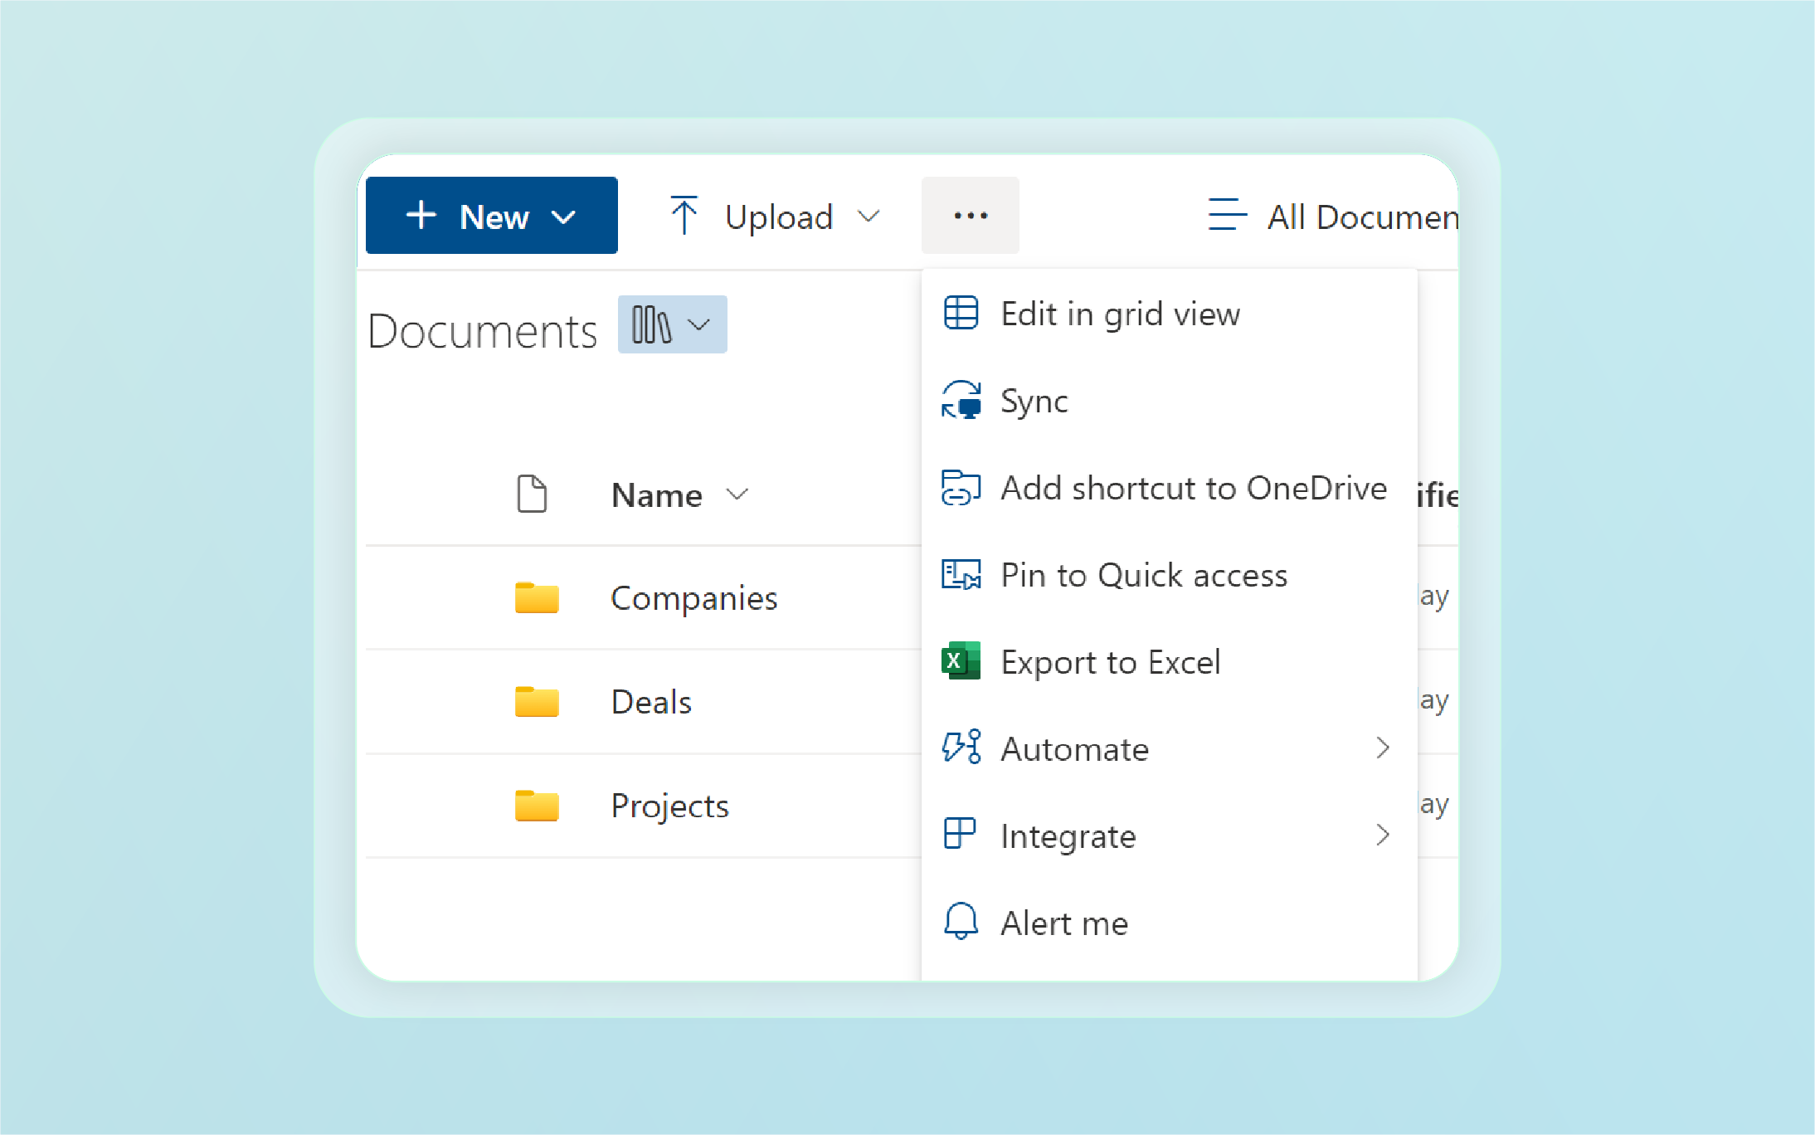Open the New item dropdown button
The height and width of the screenshot is (1135, 1815).
[x=491, y=216]
